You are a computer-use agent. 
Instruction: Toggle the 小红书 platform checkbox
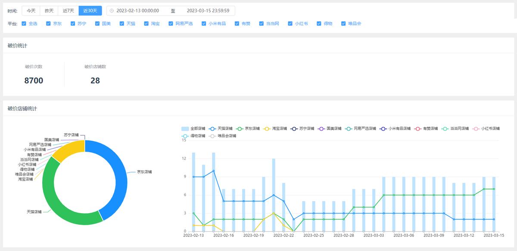pyautogui.click(x=290, y=24)
